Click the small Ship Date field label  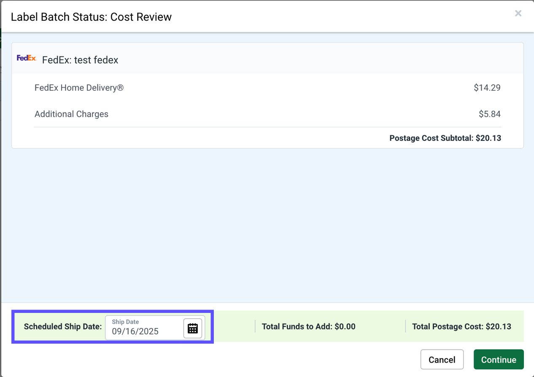(125, 322)
